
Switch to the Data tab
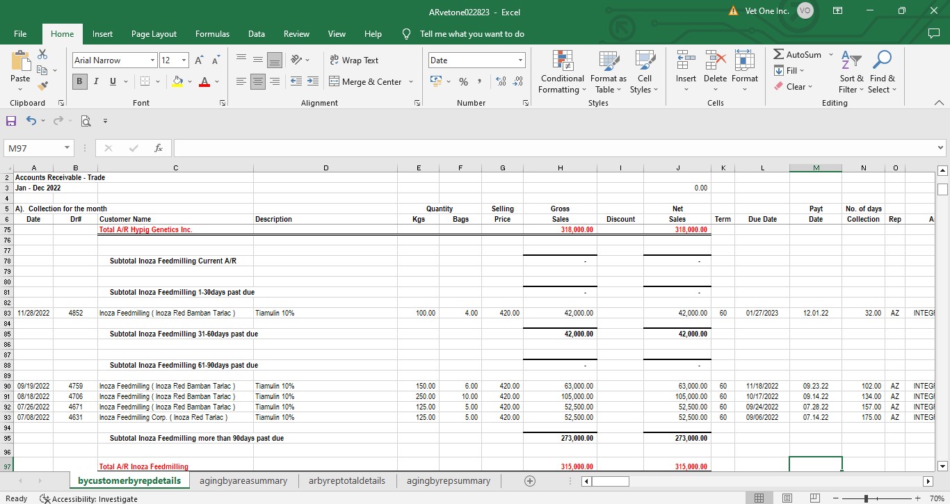point(257,34)
